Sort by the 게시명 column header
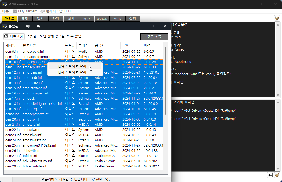The image size is (282, 182). click(12, 46)
